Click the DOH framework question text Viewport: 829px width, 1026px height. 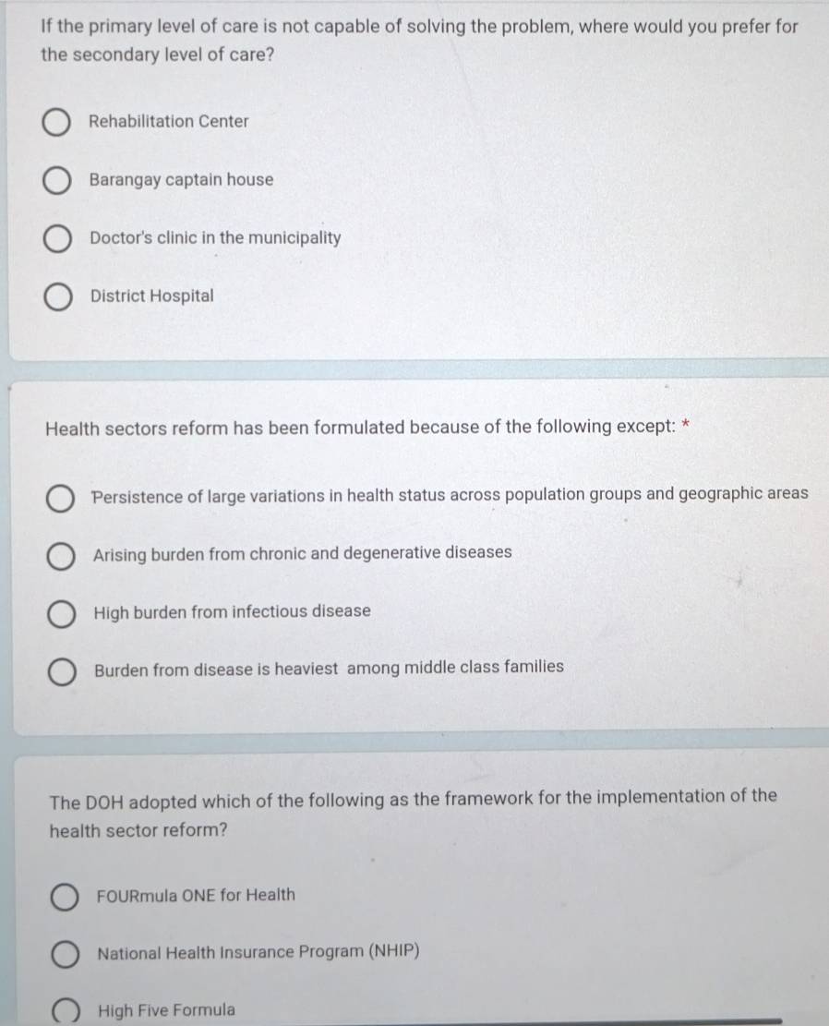coord(413,814)
